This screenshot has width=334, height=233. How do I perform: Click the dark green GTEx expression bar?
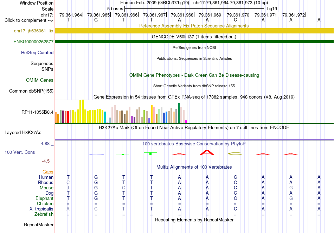179,113
